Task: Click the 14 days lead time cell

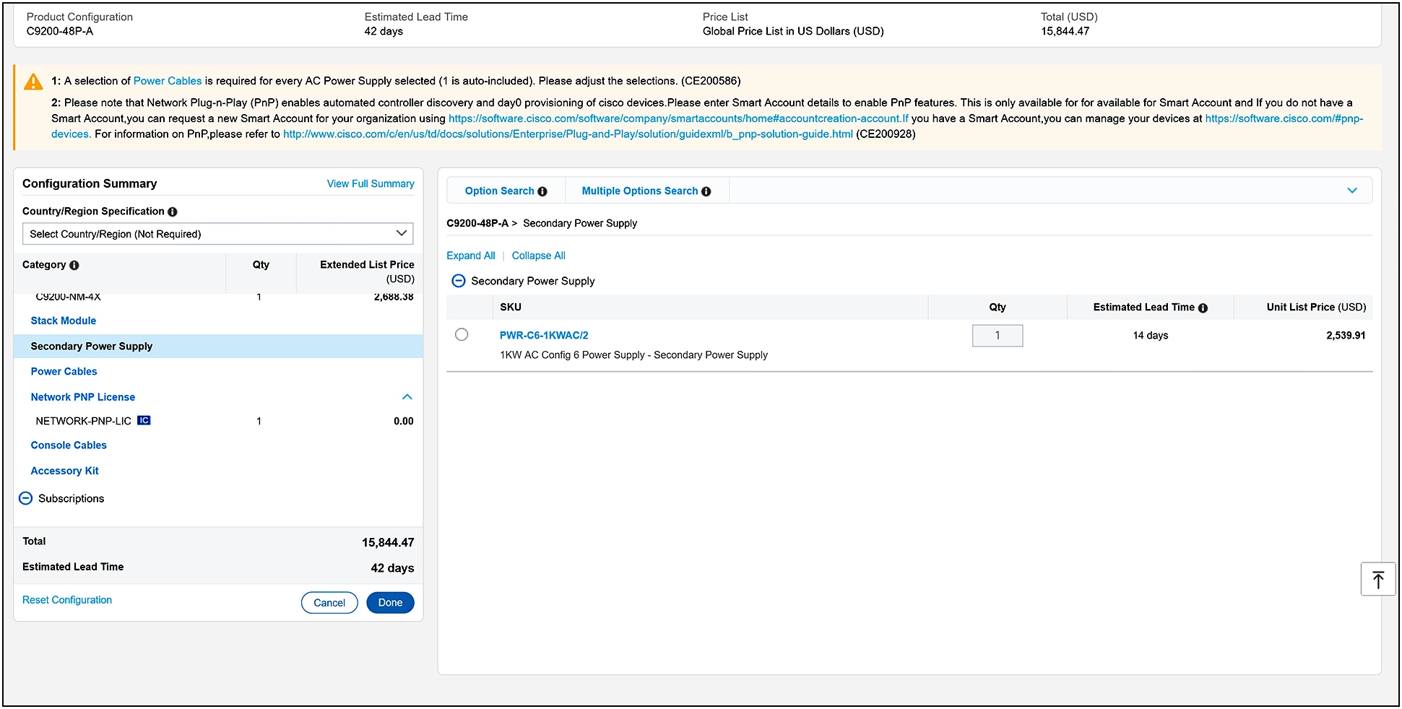Action: [x=1150, y=335]
